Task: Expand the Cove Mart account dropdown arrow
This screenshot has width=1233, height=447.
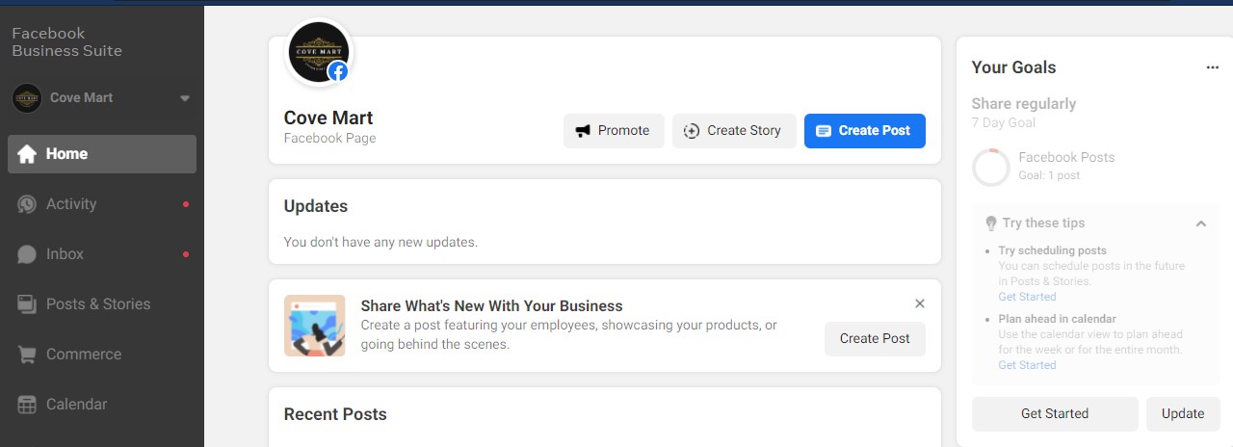Action: coord(185,98)
